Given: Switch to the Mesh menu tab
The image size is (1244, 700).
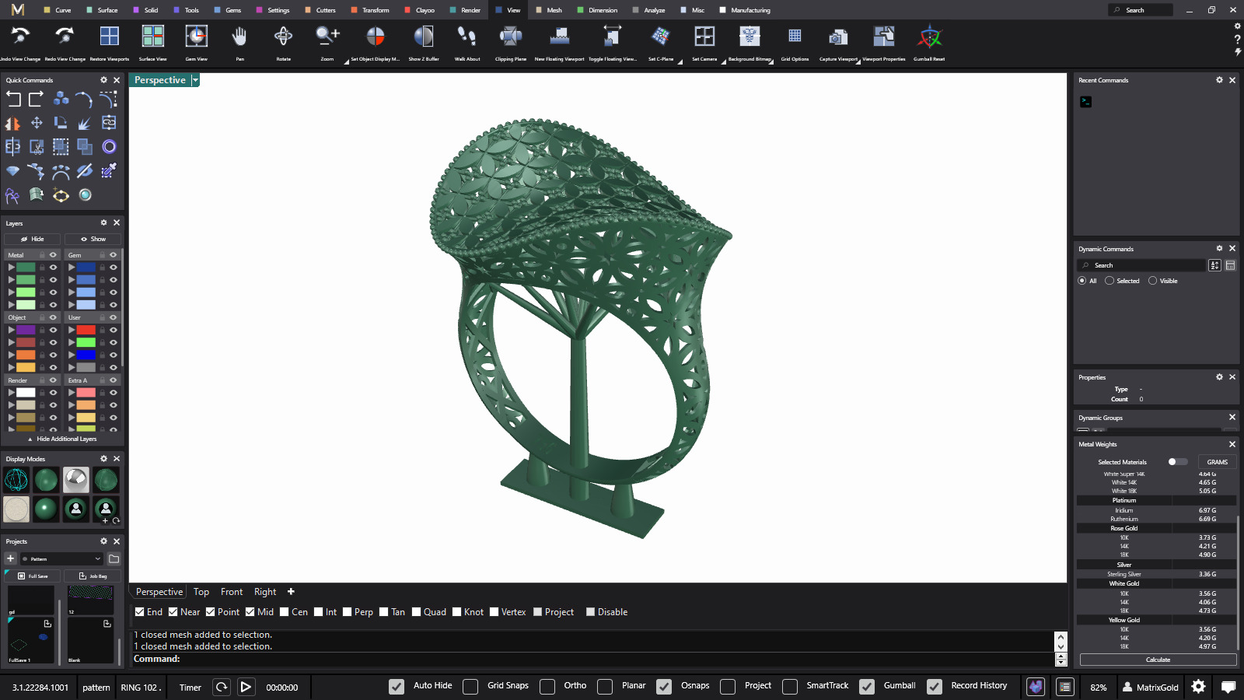Looking at the screenshot, I should pyautogui.click(x=549, y=10).
